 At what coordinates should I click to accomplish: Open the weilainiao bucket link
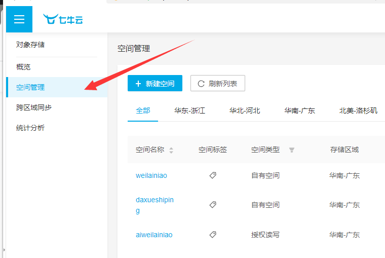151,176
